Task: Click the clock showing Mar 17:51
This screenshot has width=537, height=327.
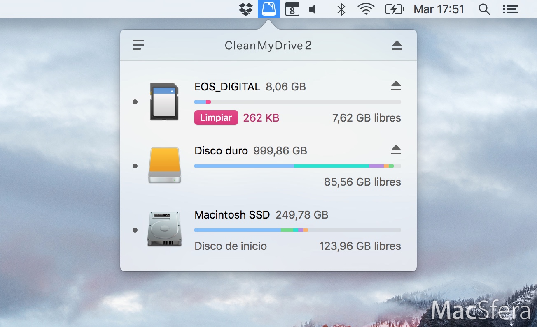Action: 439,9
